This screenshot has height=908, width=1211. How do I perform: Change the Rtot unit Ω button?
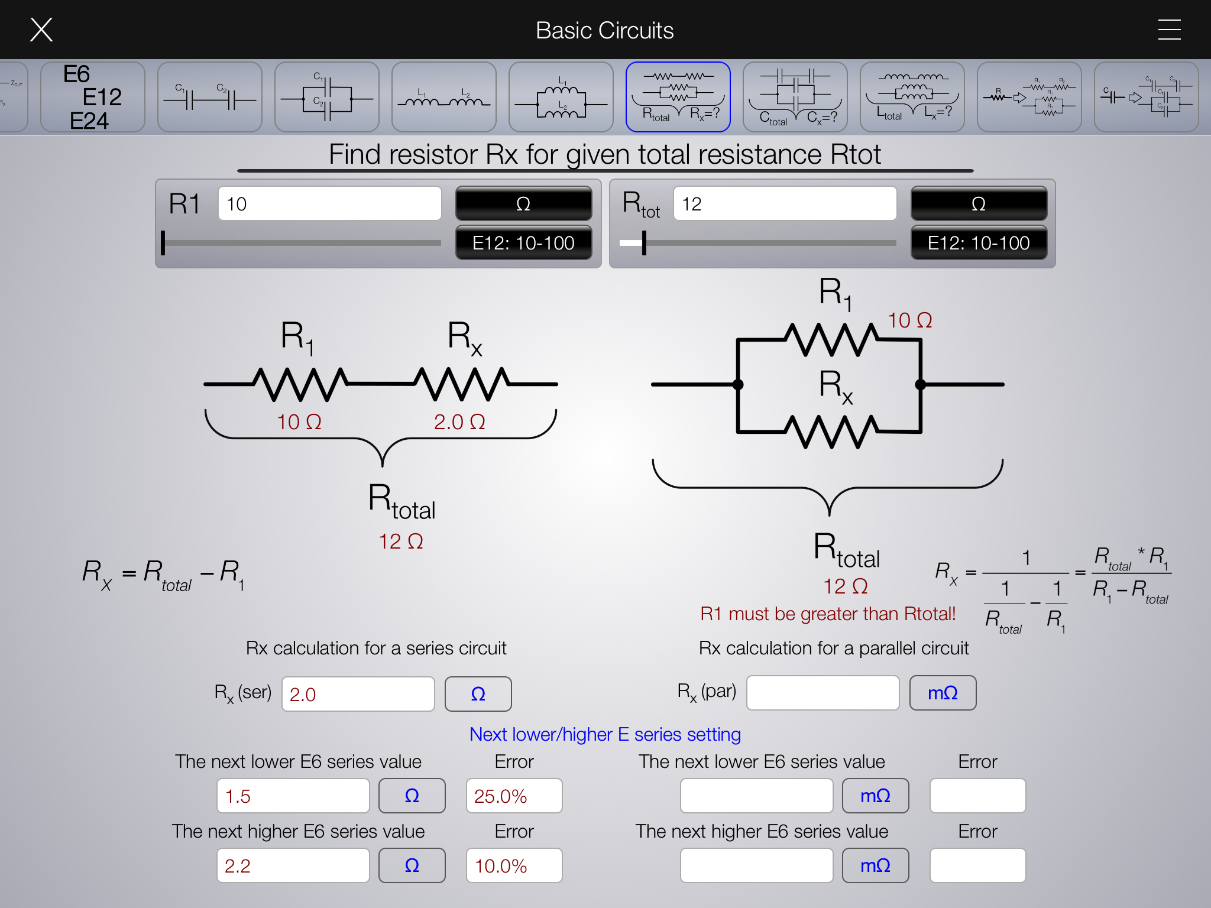[x=979, y=203]
